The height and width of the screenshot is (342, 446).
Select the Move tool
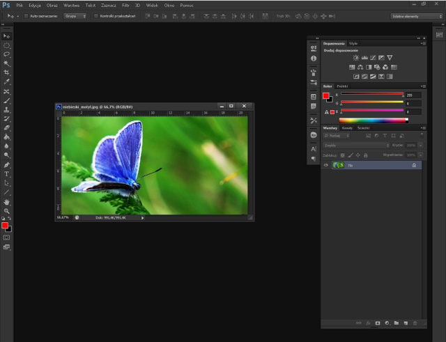coord(6,36)
